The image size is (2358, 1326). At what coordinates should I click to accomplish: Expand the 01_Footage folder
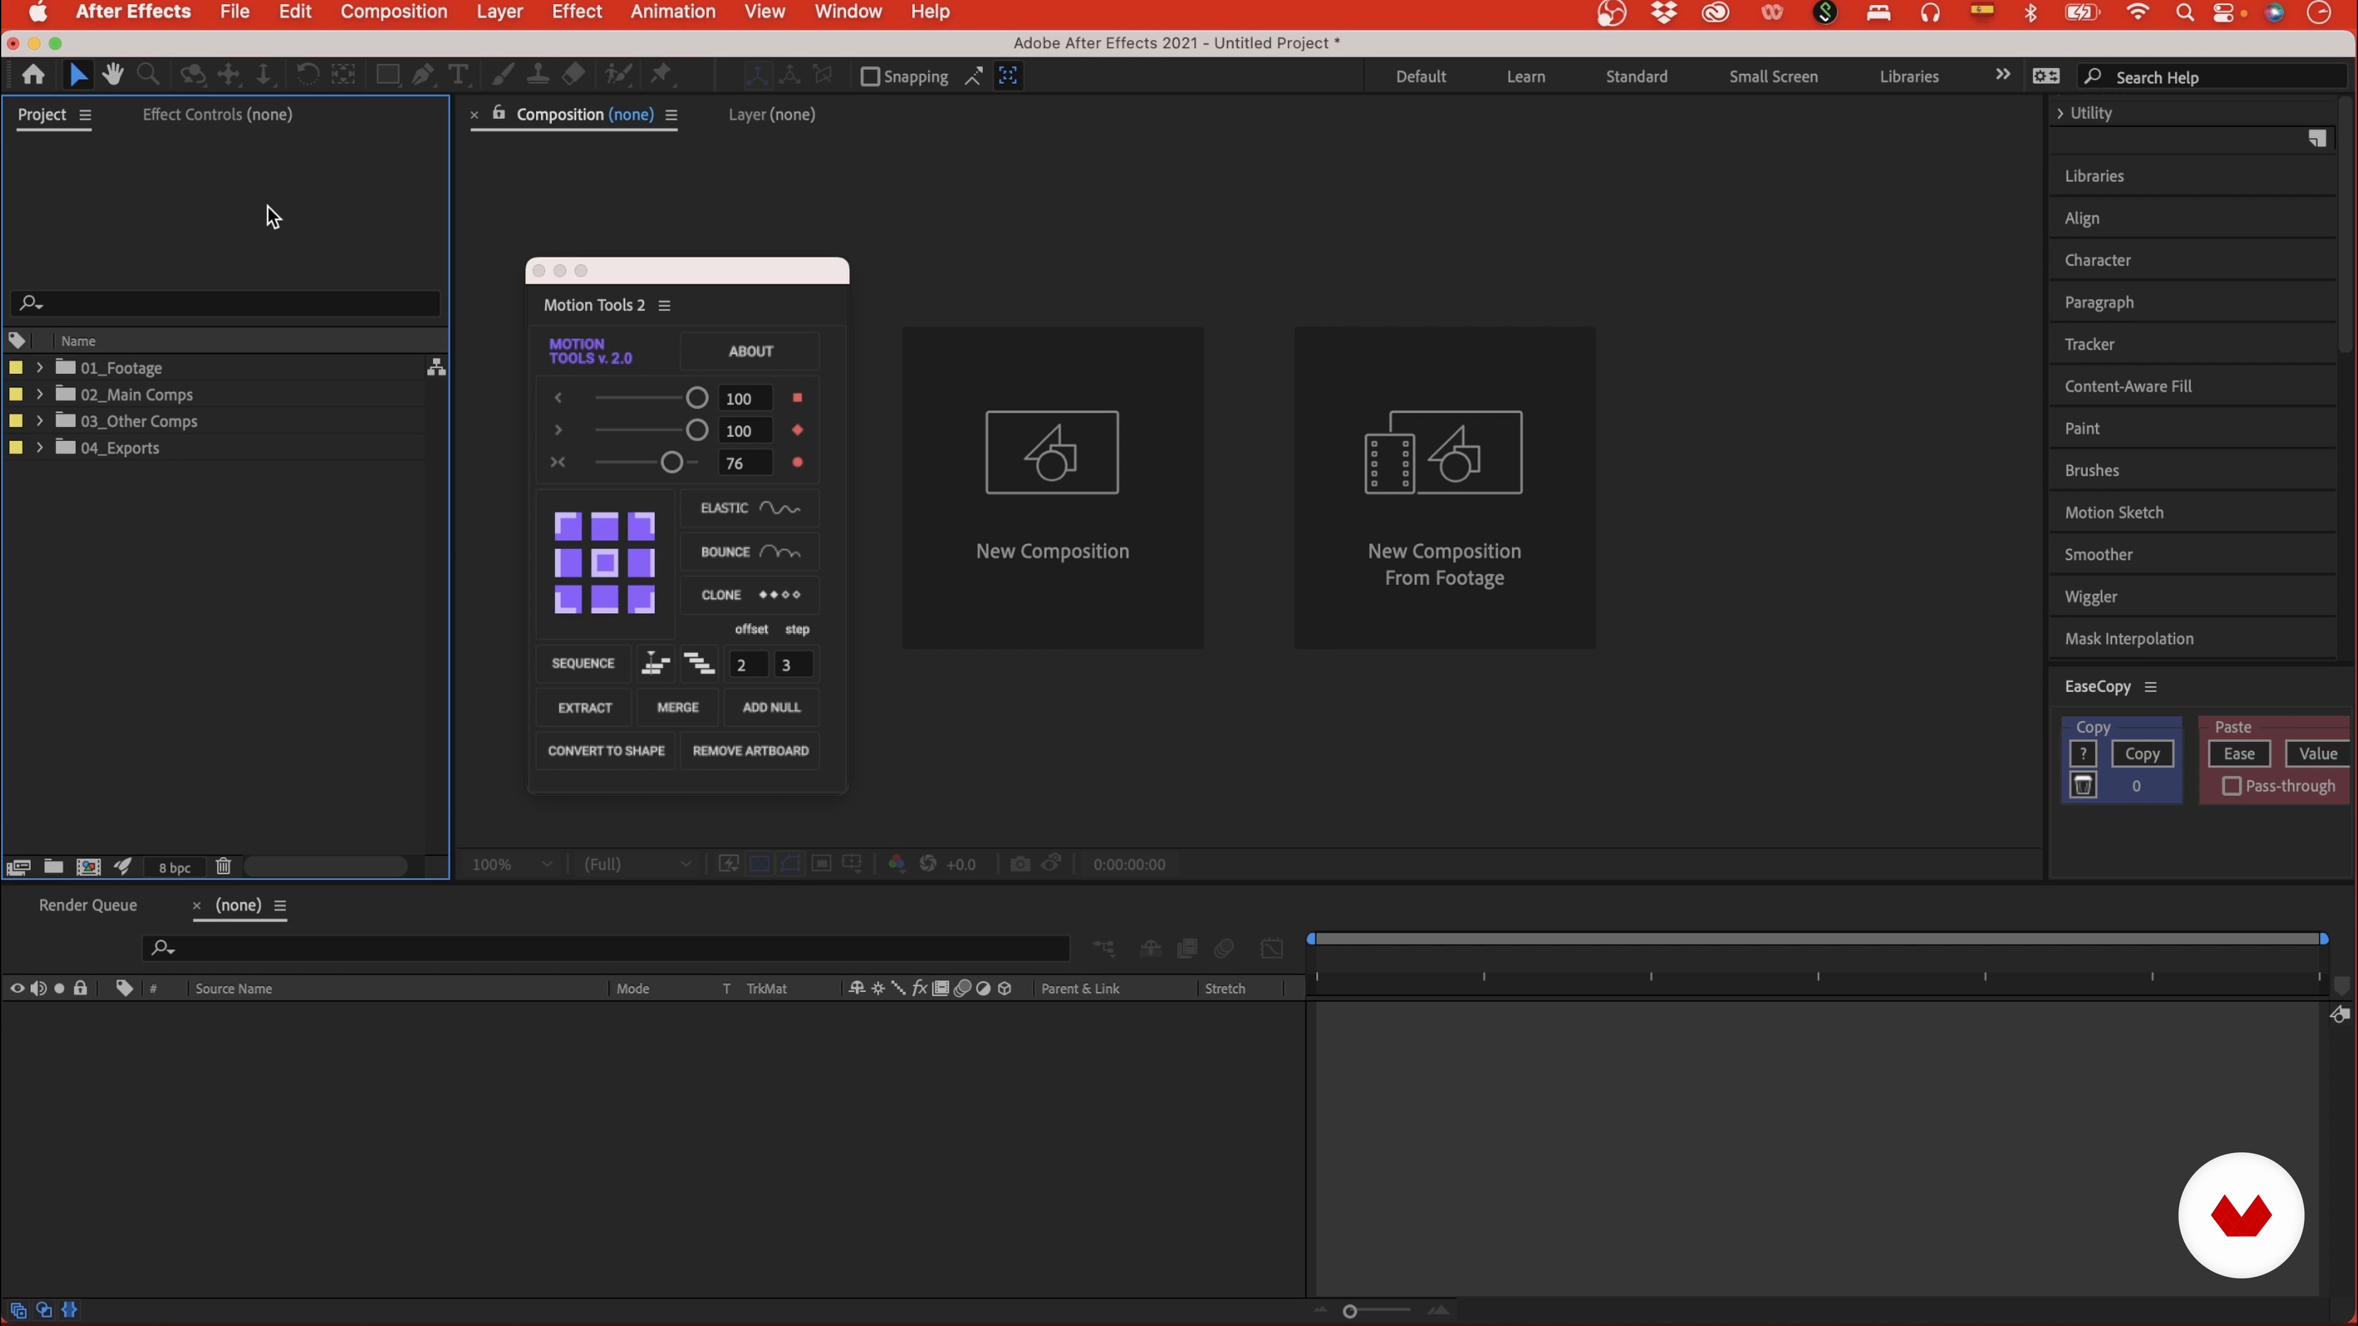pyautogui.click(x=39, y=367)
